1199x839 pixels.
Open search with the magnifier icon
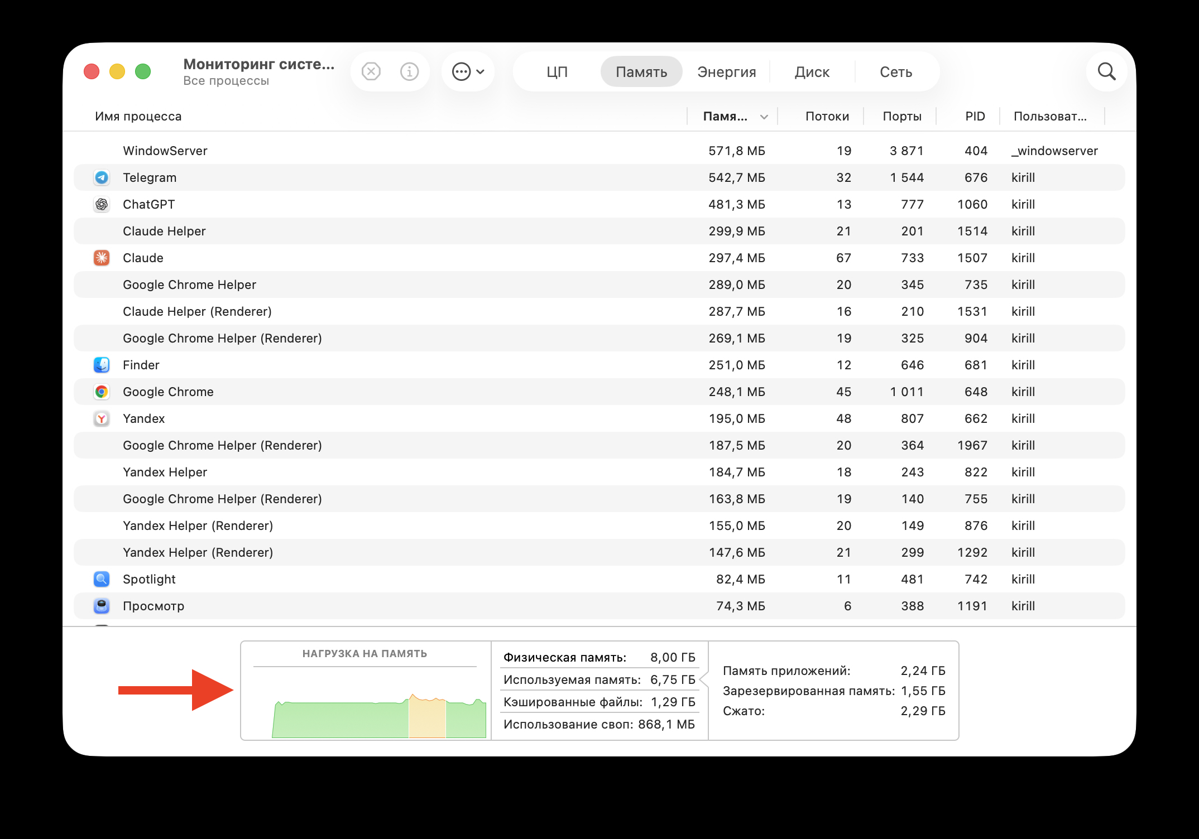tap(1107, 71)
